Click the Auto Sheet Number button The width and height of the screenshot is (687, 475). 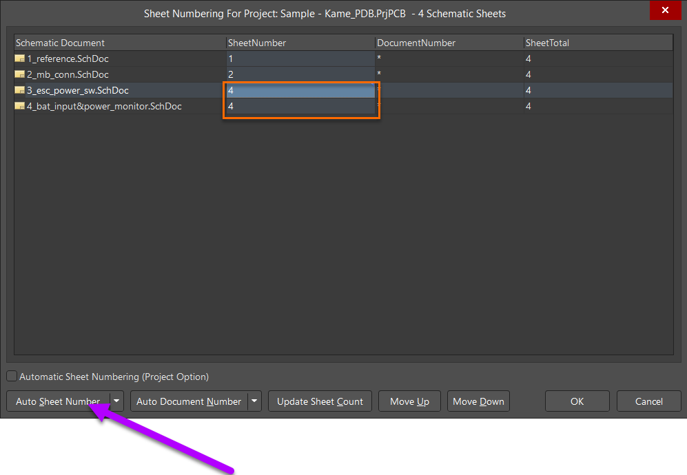[x=59, y=401]
